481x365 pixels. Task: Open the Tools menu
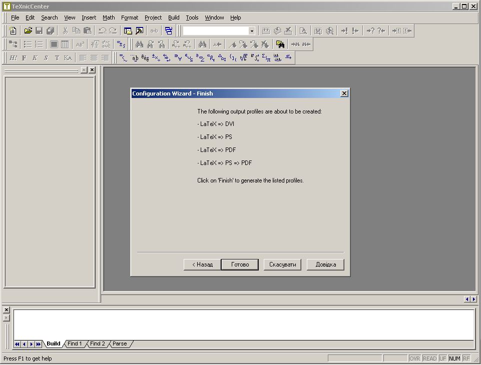click(x=192, y=17)
